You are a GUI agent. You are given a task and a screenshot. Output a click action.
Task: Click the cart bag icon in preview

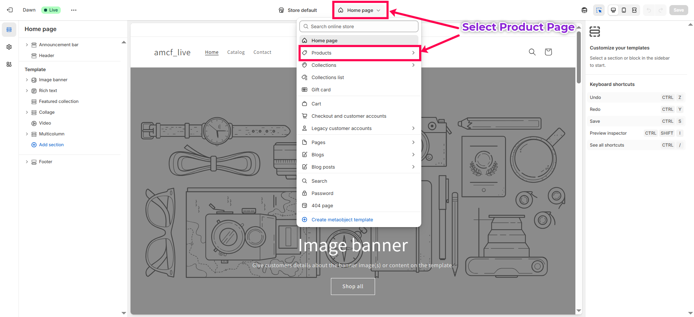coord(548,52)
